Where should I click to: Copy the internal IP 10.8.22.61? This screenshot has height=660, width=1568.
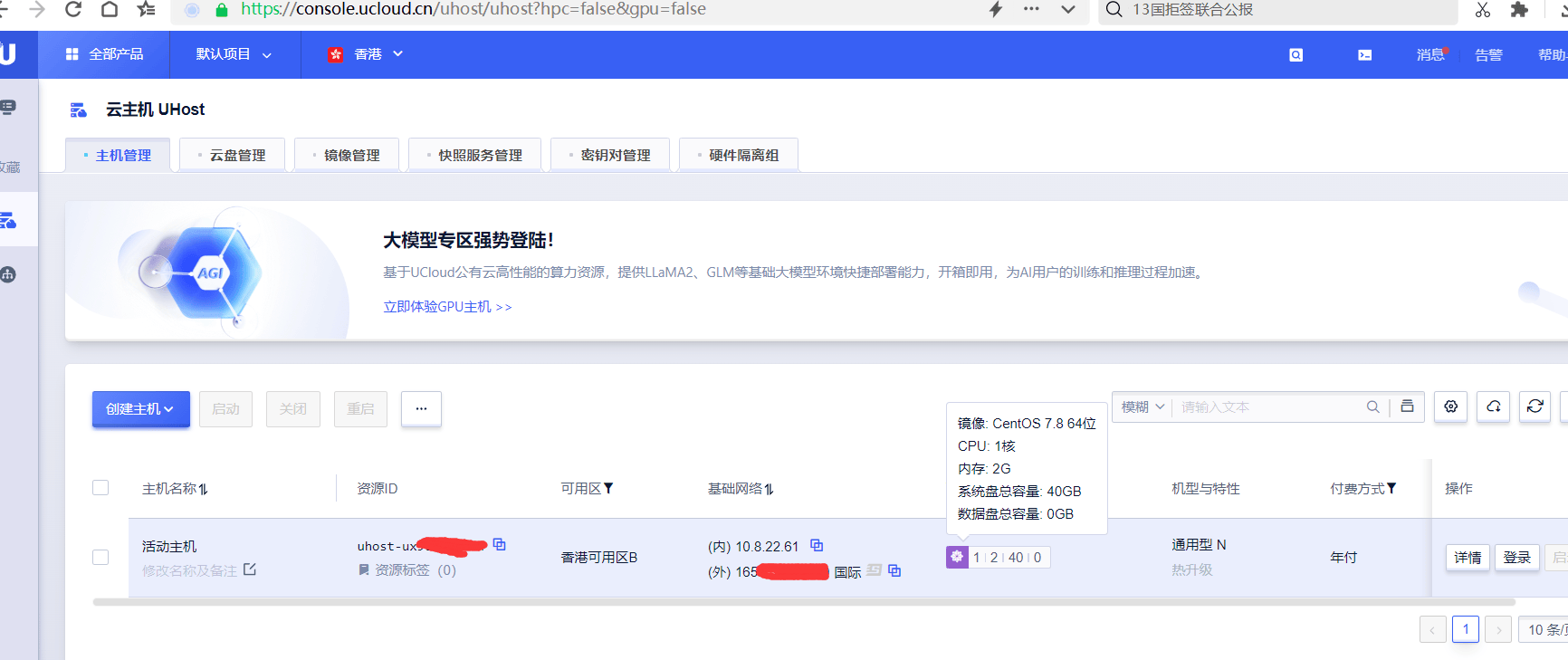coord(817,545)
